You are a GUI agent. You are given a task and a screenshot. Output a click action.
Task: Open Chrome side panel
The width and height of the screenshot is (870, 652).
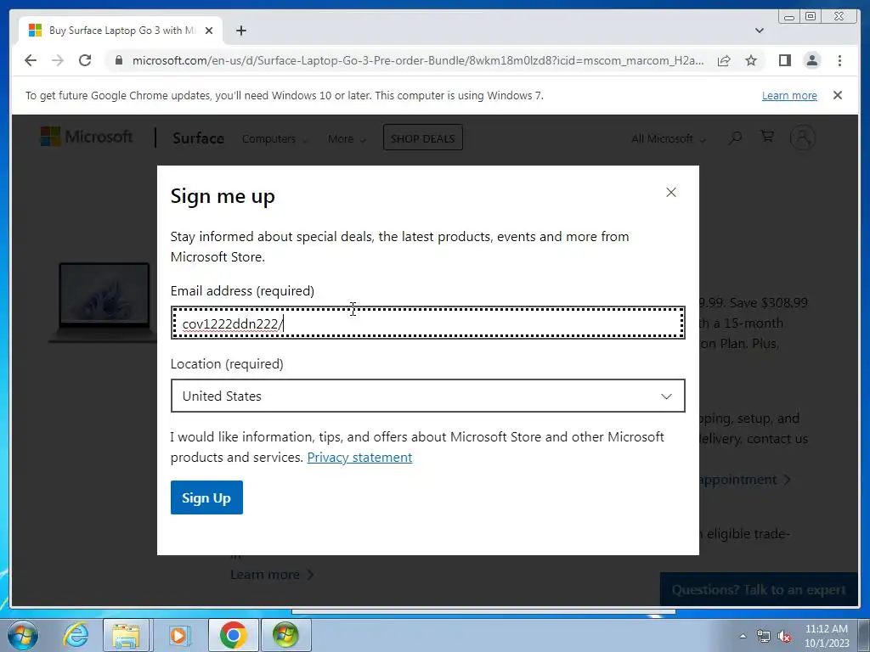pyautogui.click(x=784, y=60)
